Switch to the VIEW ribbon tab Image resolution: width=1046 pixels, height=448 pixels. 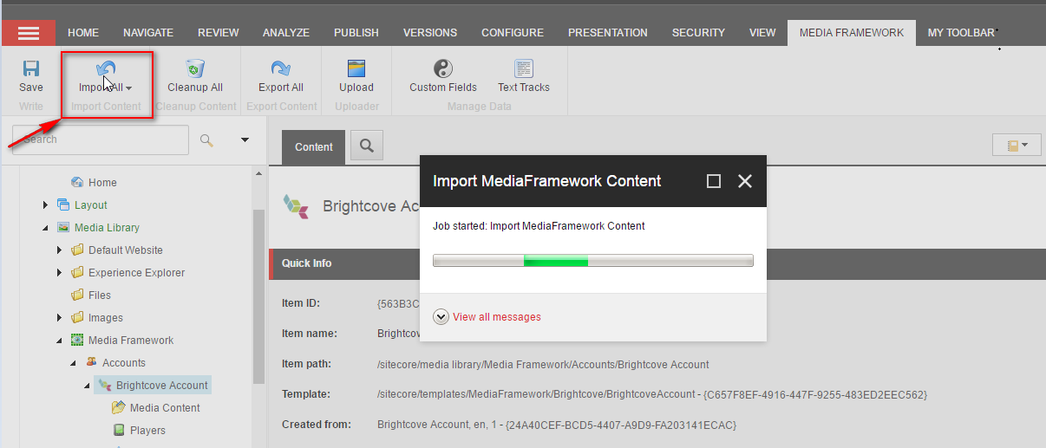[x=762, y=33]
